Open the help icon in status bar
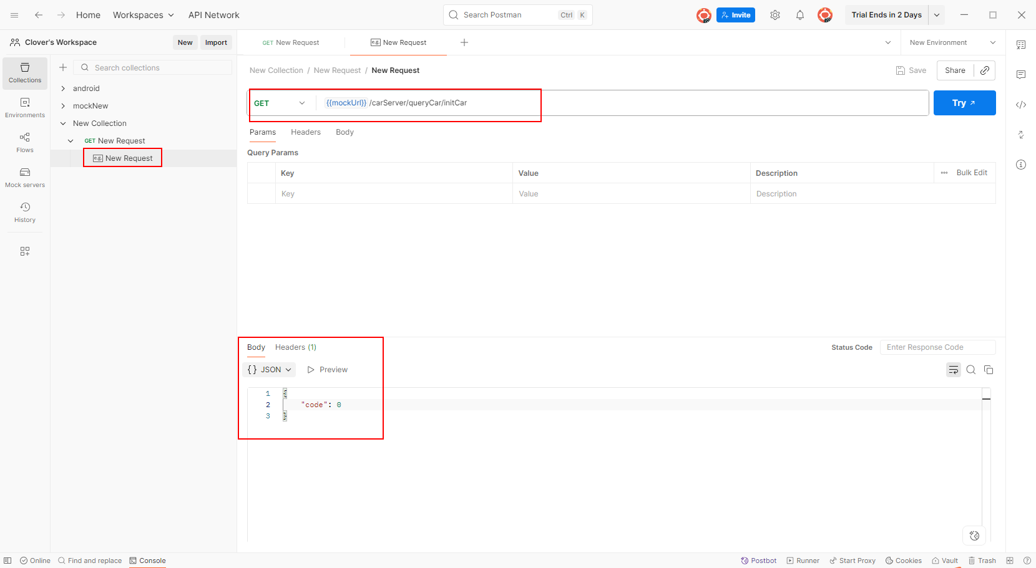The height and width of the screenshot is (568, 1036). point(1027,561)
